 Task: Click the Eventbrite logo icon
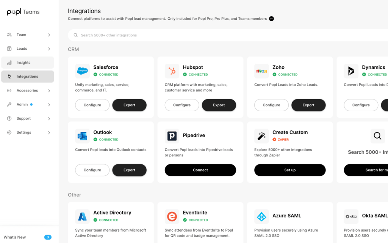click(x=172, y=216)
